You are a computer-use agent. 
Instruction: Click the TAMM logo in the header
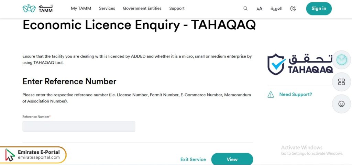click(33, 8)
